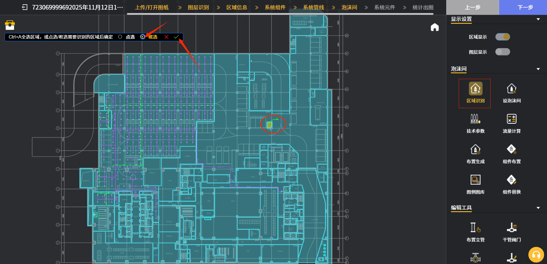Screen dimensions: 547x264
Task: Toggle the 区域显示 switch
Action: pyautogui.click(x=502, y=37)
